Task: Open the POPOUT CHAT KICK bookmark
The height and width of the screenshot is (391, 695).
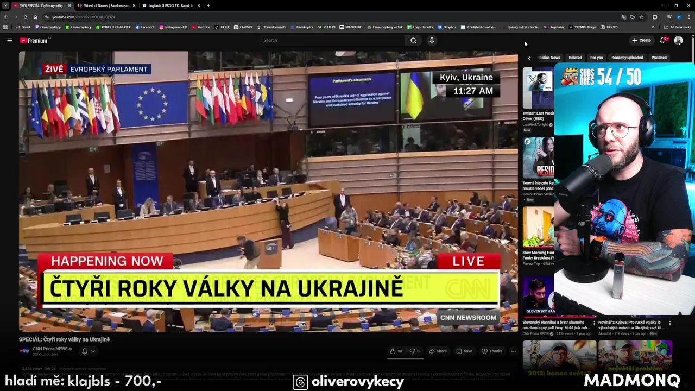Action: click(x=113, y=27)
